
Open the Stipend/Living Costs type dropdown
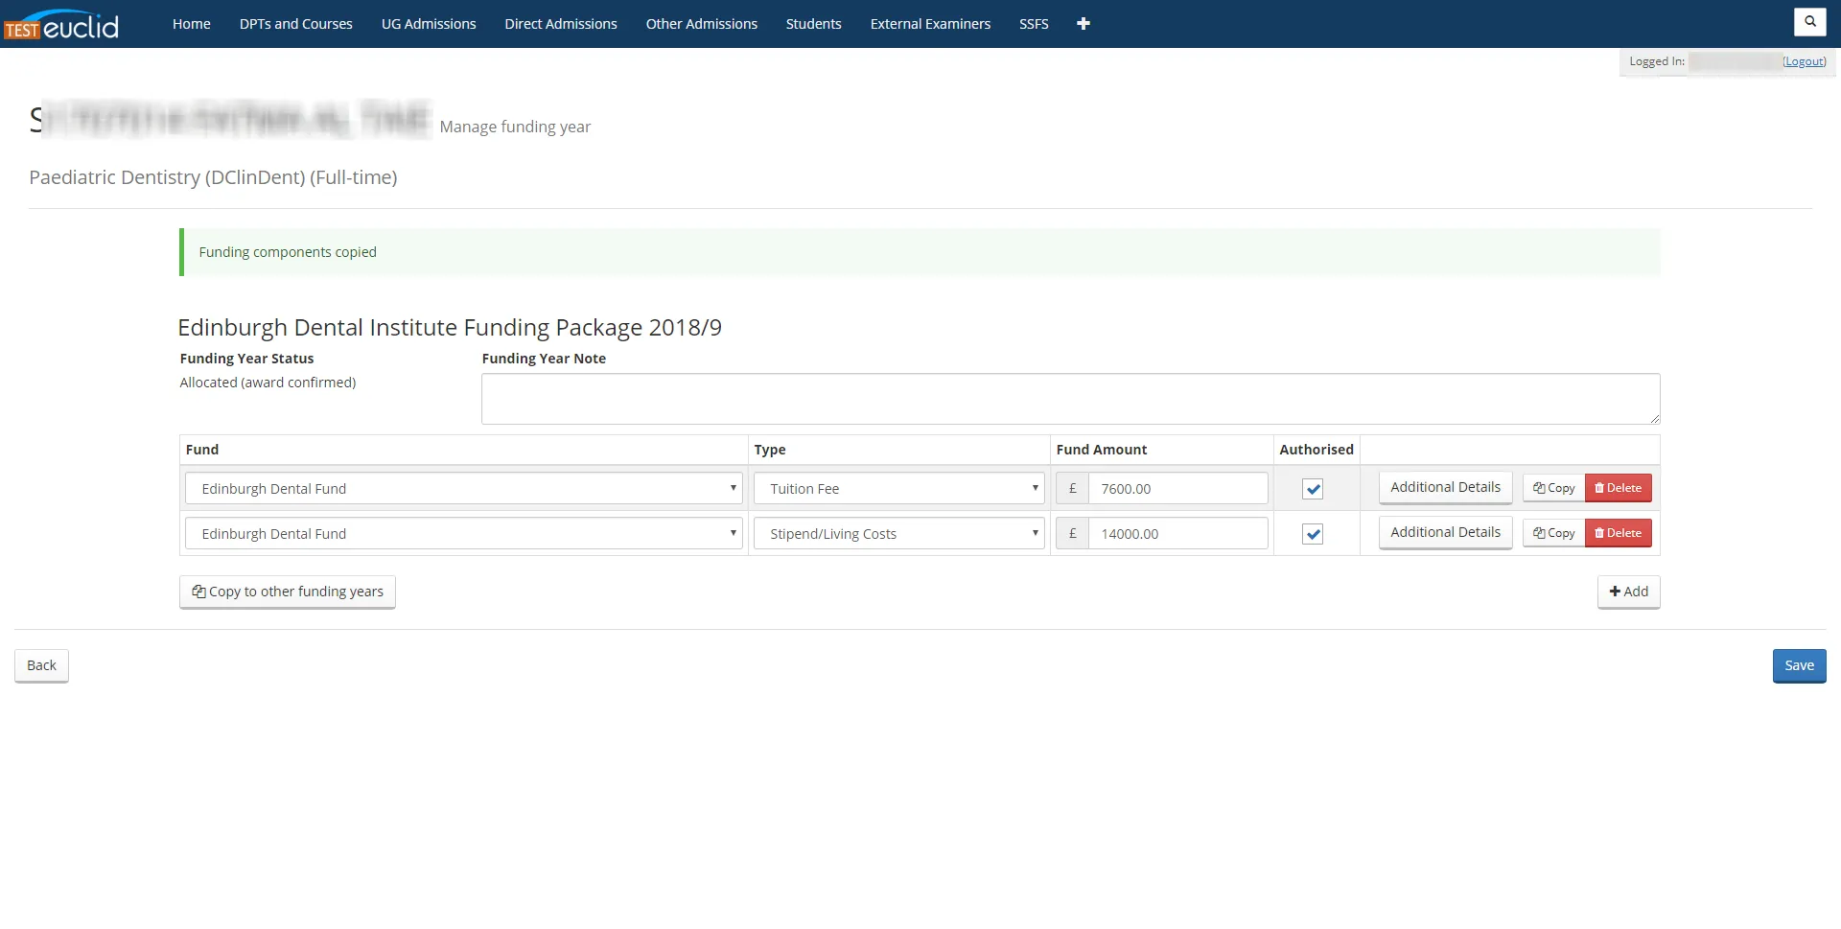coord(898,534)
